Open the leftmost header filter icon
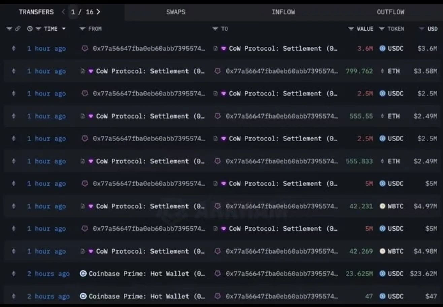The image size is (443, 307). click(9, 29)
